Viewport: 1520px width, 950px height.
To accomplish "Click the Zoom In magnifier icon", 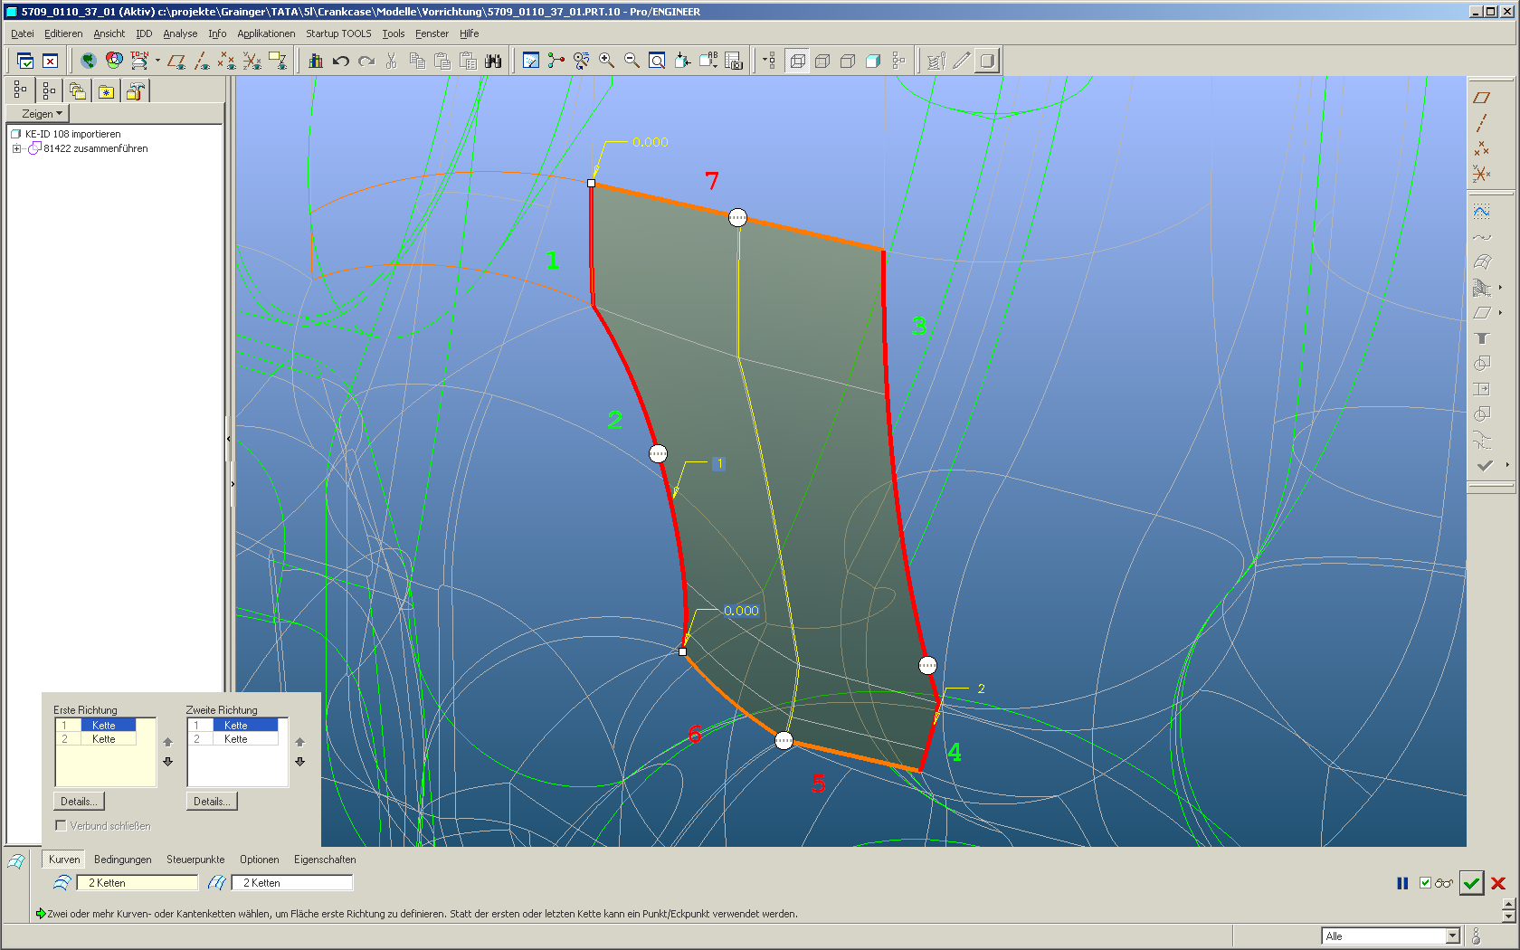I will (x=606, y=61).
